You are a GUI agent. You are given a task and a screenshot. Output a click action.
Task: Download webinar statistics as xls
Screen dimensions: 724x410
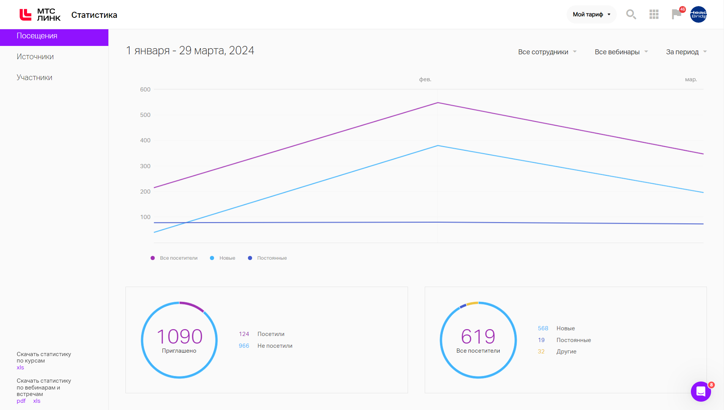[x=37, y=401]
